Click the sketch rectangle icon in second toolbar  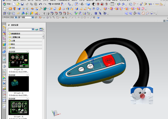click(x=5, y=9)
